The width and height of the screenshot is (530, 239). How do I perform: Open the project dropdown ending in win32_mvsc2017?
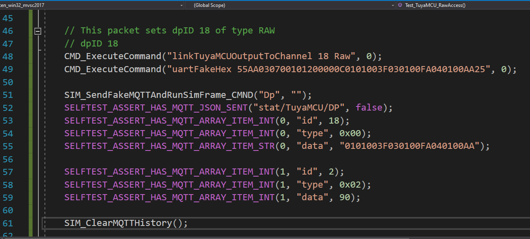tap(92, 5)
